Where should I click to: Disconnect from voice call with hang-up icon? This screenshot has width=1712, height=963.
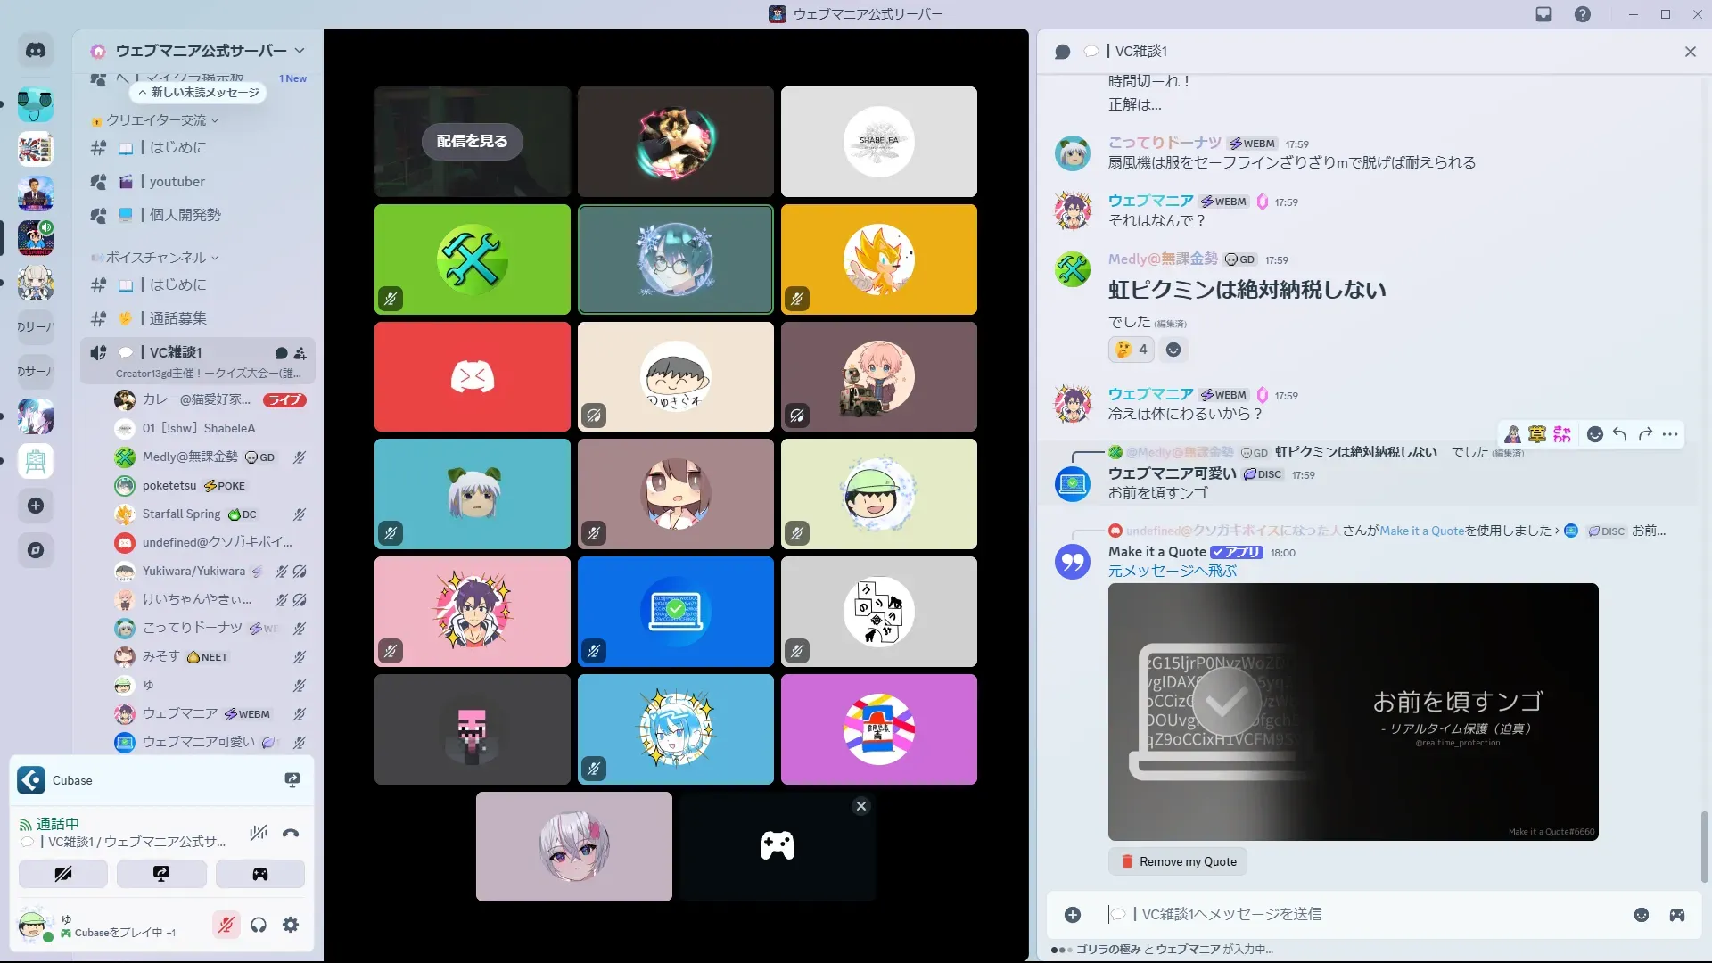[x=291, y=834]
